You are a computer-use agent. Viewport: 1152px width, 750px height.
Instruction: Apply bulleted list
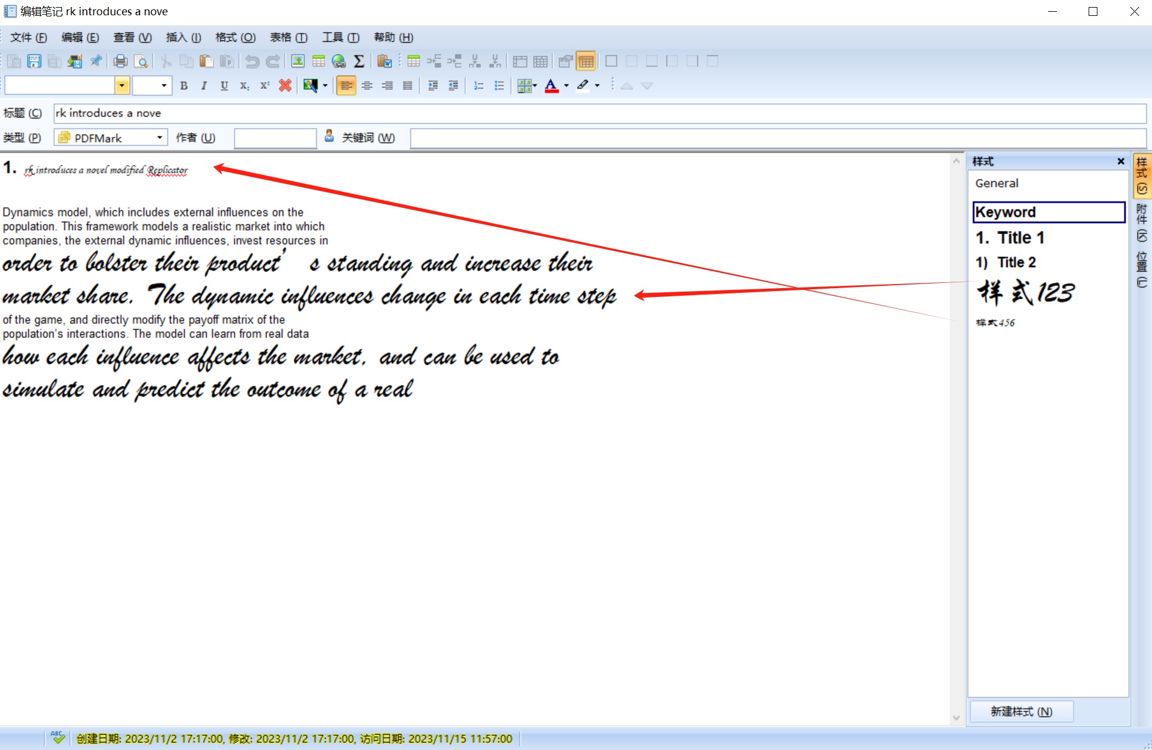499,86
